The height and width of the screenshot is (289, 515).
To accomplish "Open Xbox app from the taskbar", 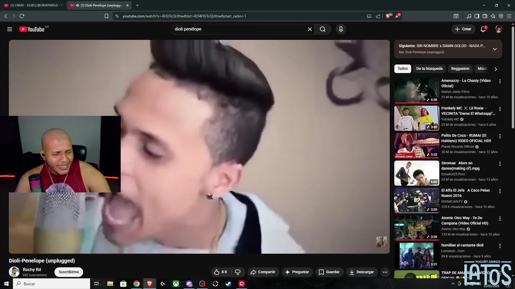I will tap(176, 284).
